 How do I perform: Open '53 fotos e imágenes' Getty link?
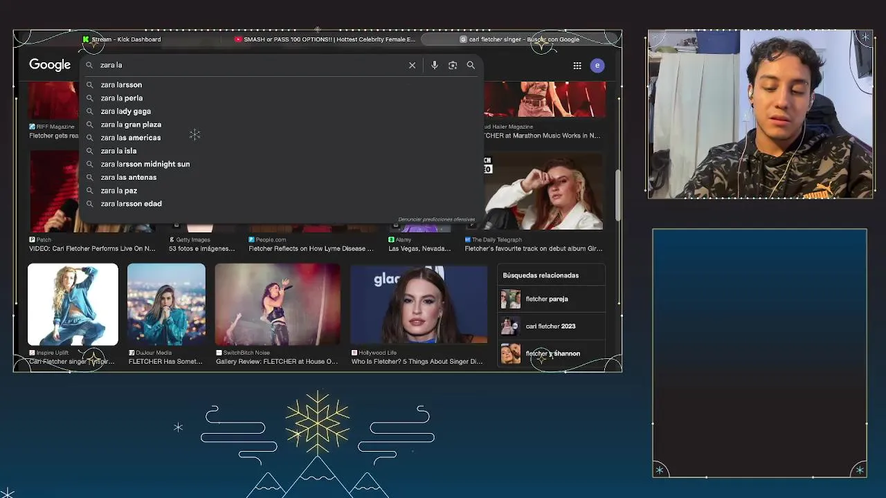[x=202, y=249]
